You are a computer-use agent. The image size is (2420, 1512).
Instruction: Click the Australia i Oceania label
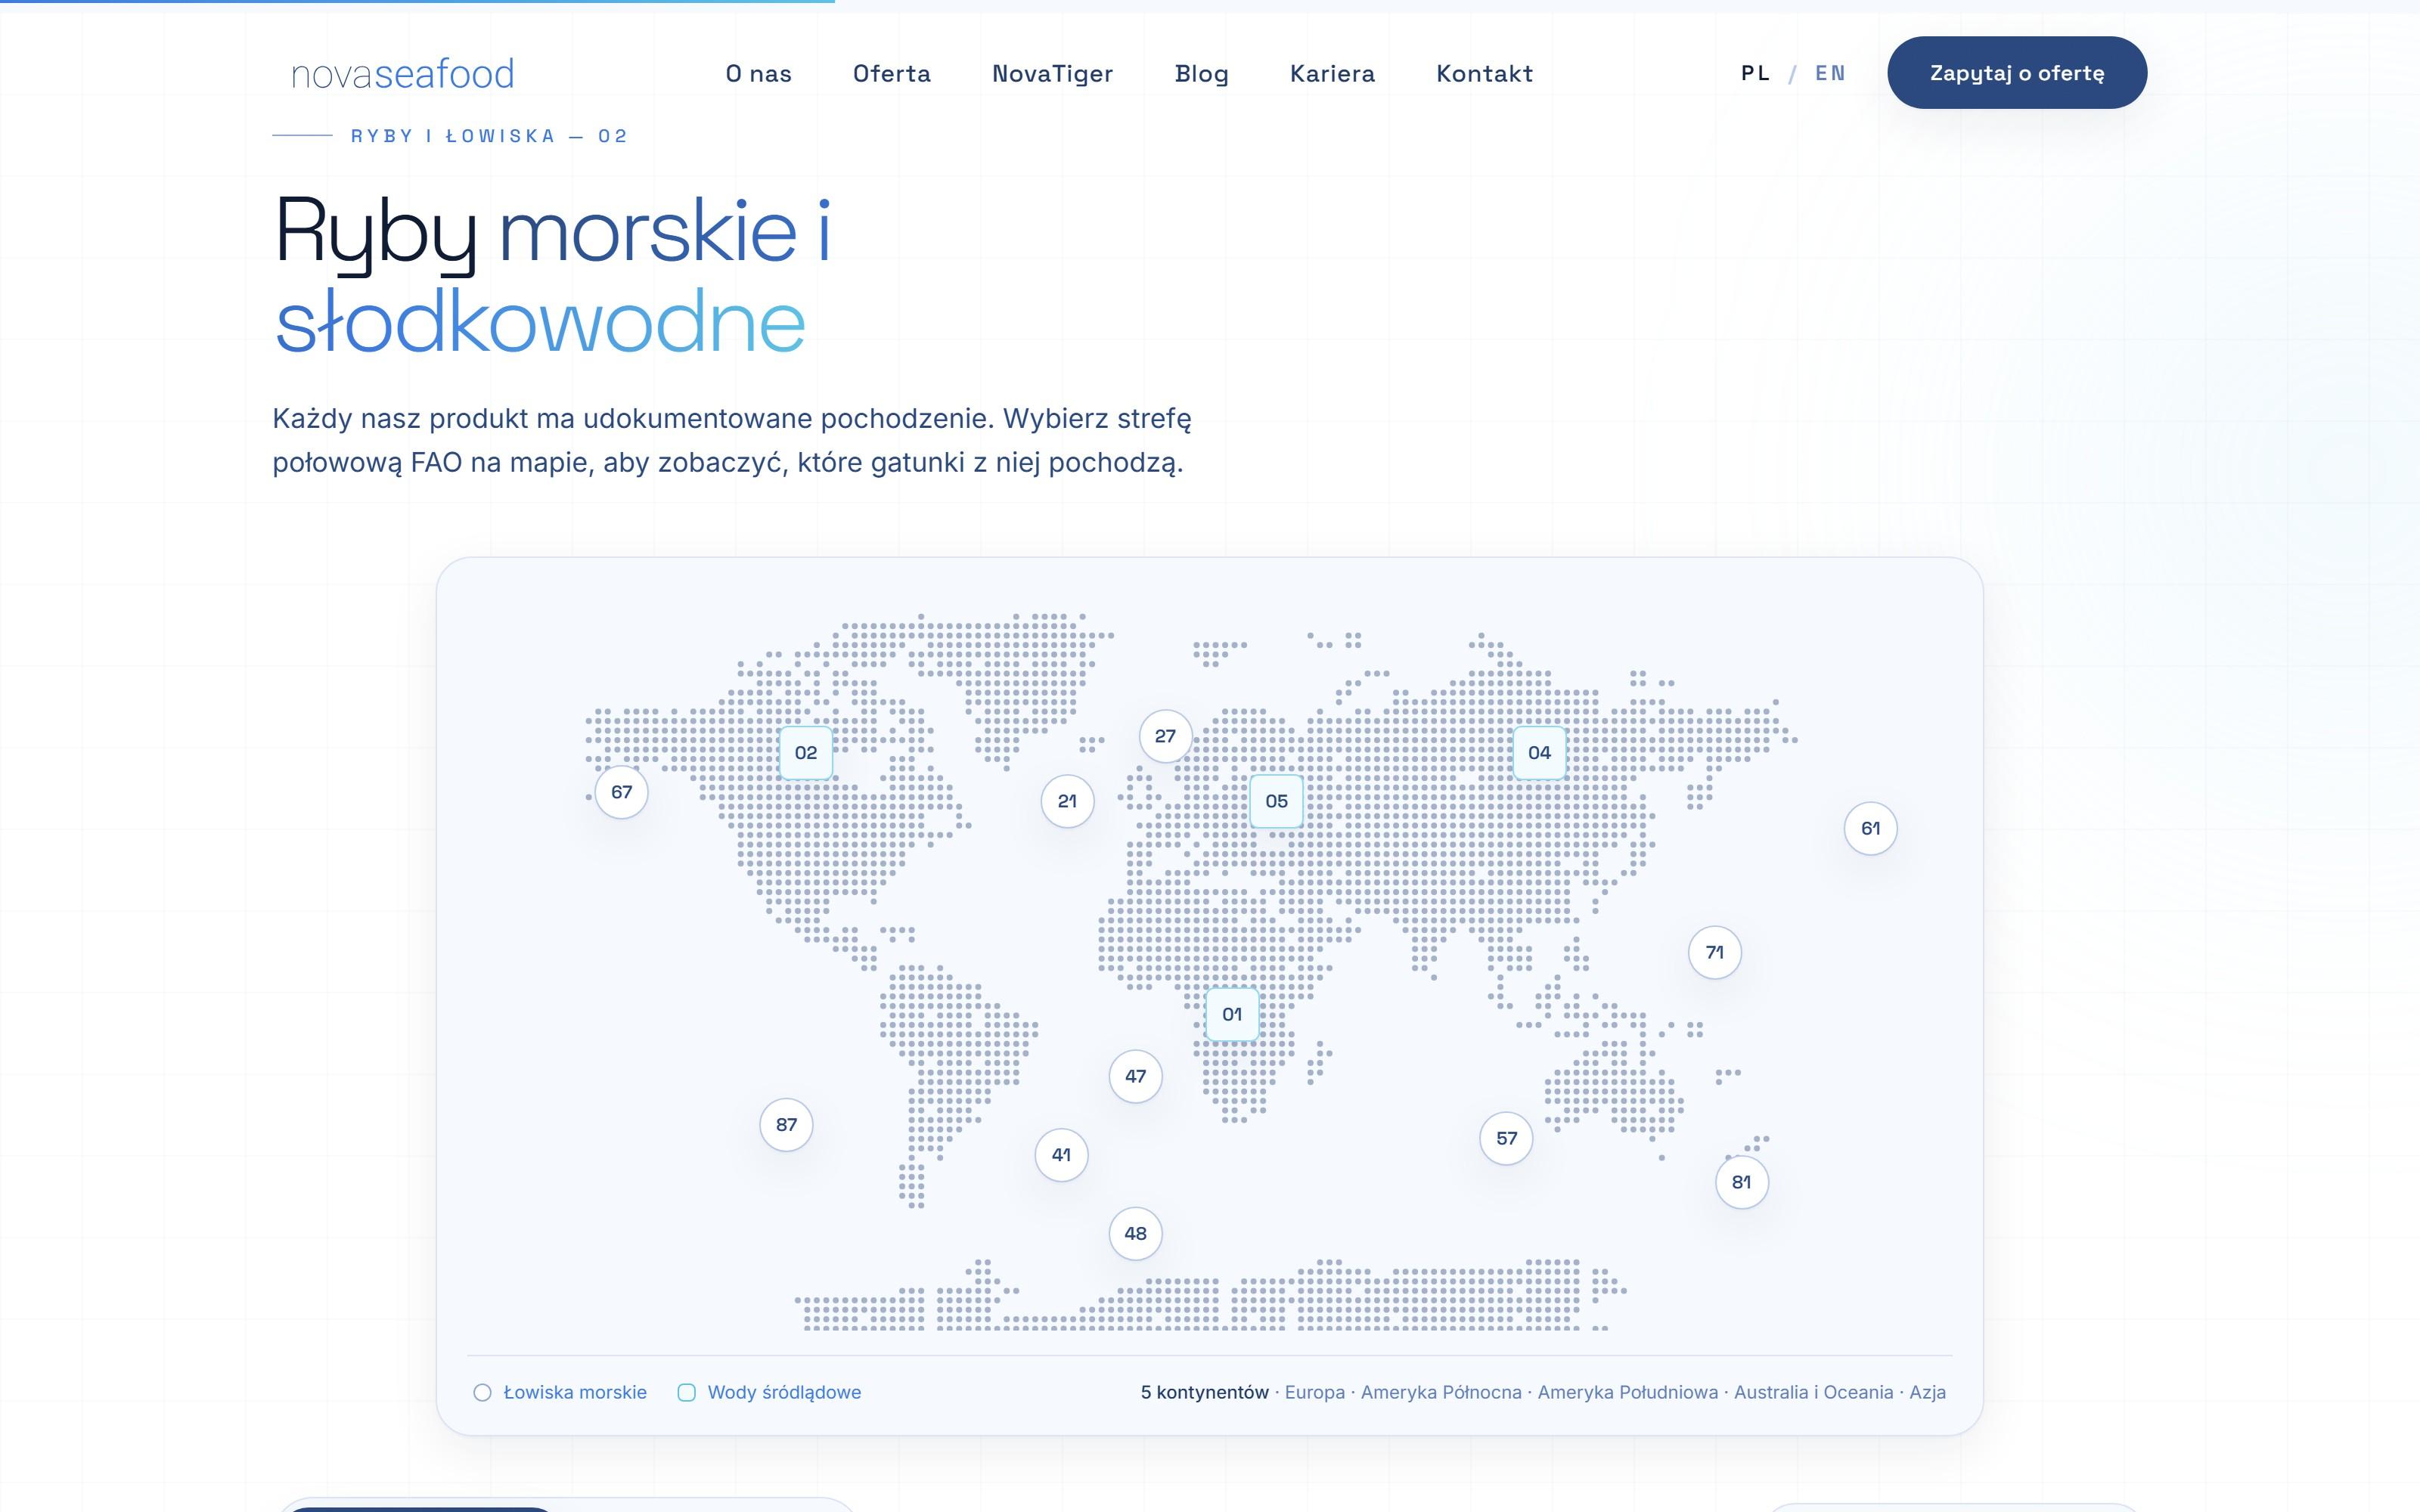[x=1814, y=1392]
